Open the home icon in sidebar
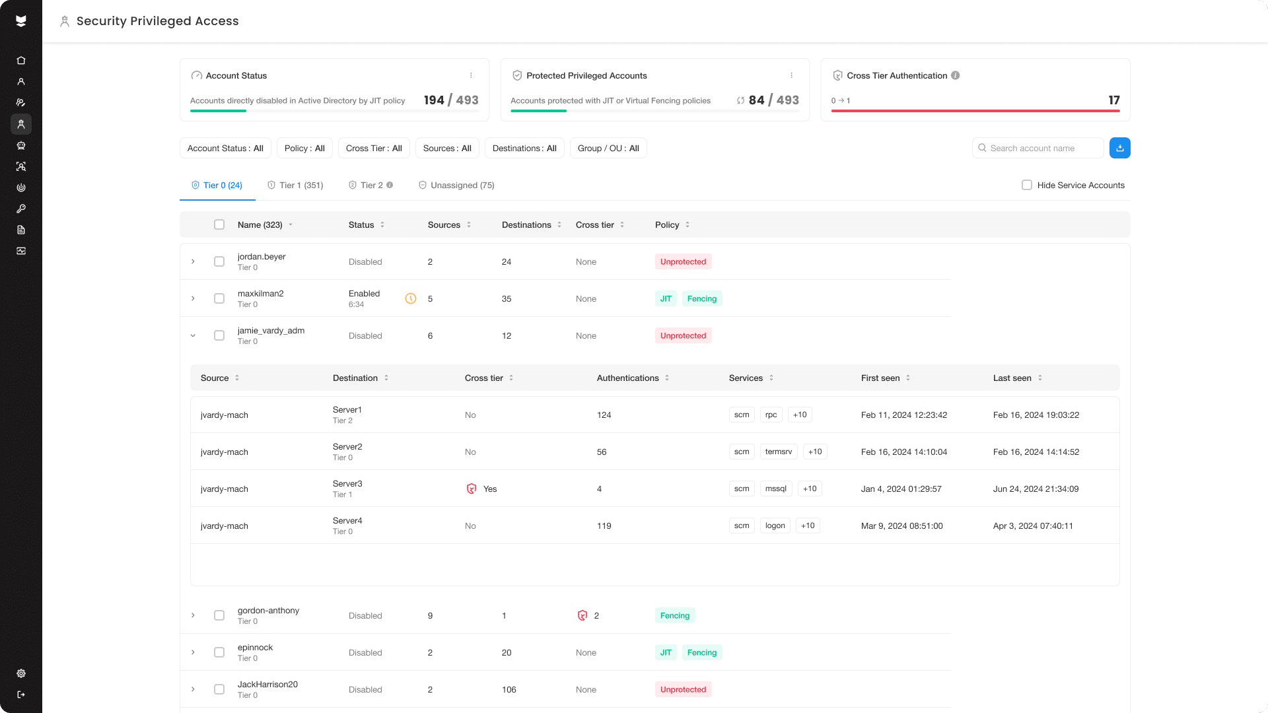The width and height of the screenshot is (1268, 713). 21,61
